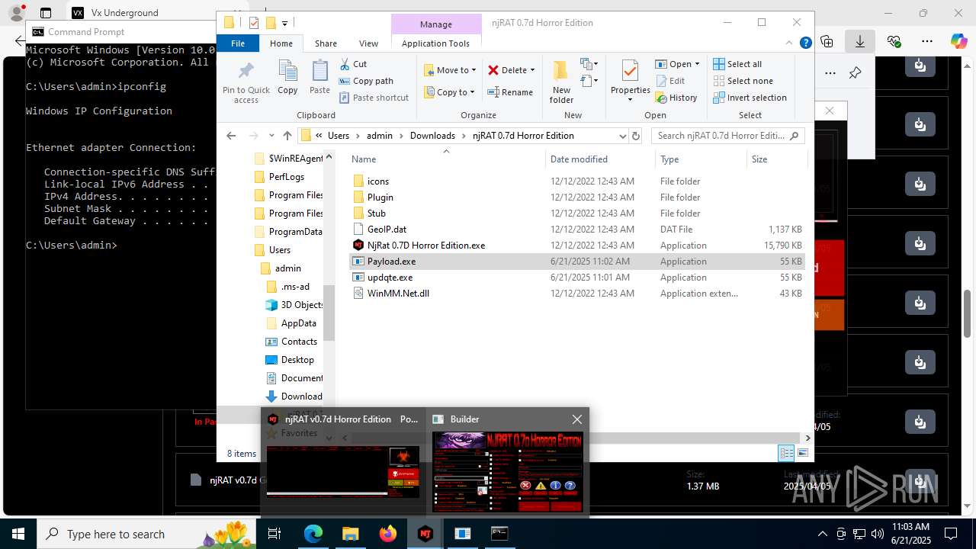This screenshot has width=976, height=549.
Task: Click the Start button
Action: [18, 534]
